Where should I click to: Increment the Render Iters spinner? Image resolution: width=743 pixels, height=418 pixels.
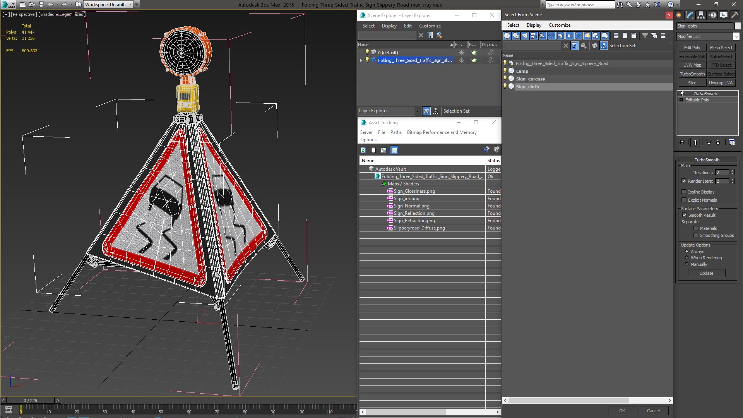(732, 180)
